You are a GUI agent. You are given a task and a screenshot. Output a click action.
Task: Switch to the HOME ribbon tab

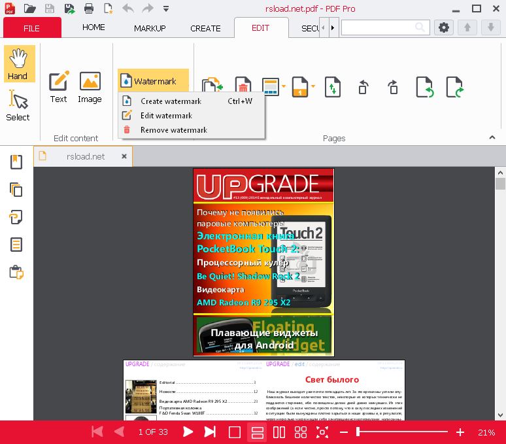click(x=93, y=27)
